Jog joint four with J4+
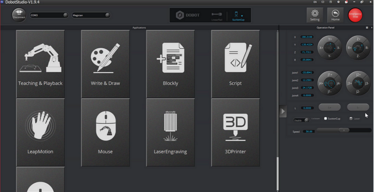Screen dimensions: 374x192 [321, 84]
